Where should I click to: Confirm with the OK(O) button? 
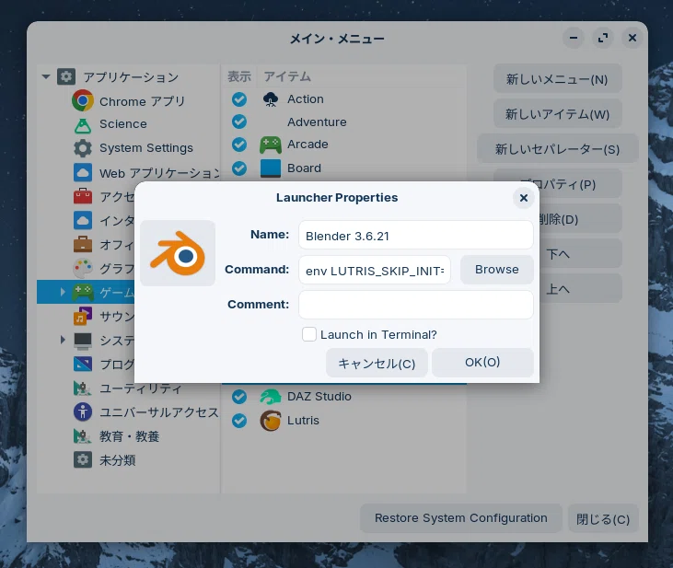[482, 363]
